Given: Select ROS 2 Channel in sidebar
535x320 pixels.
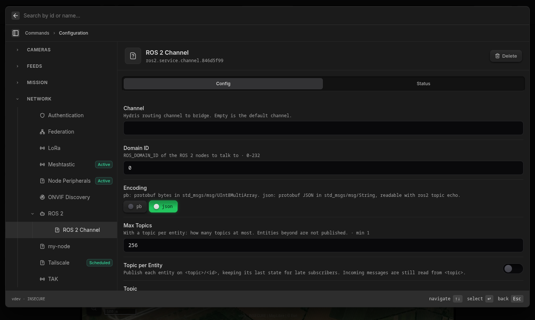Looking at the screenshot, I should (x=61, y=230).
